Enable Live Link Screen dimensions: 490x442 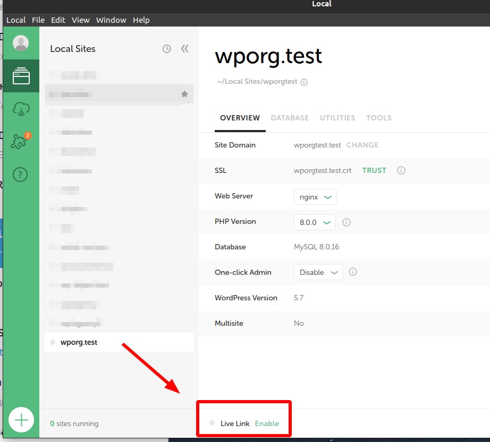pos(267,423)
